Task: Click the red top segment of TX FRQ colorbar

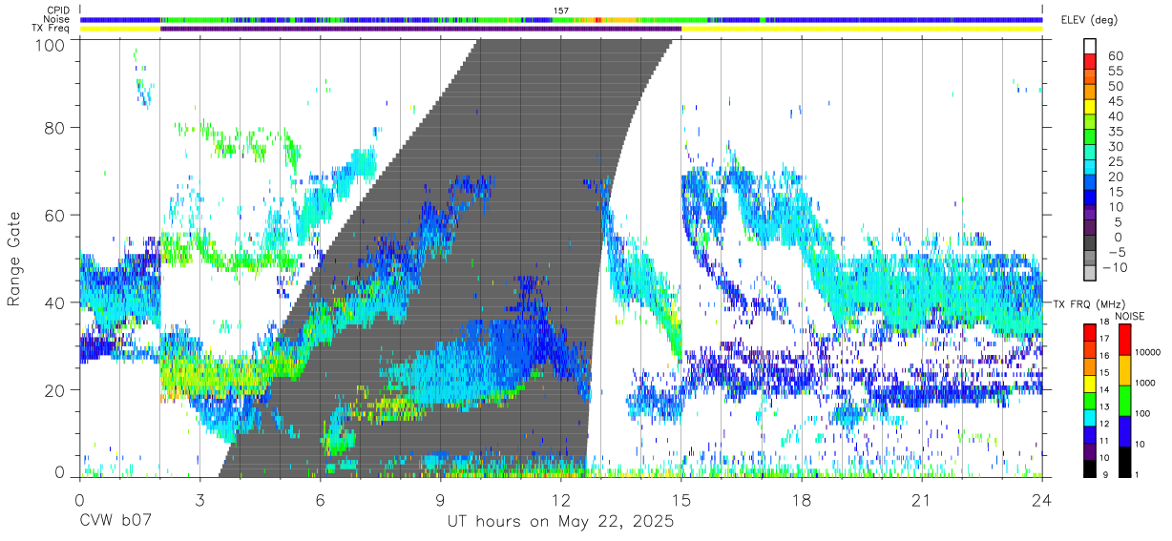Action: coord(1090,331)
